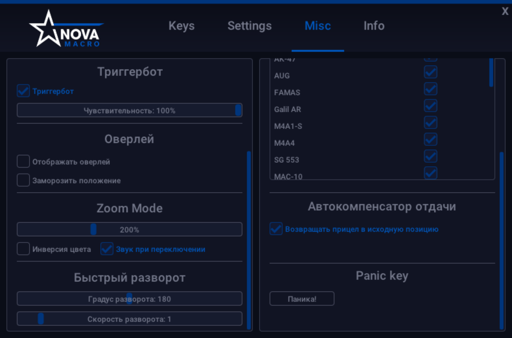Enable the Триггербот checkbox
This screenshot has height=338, width=512.
[22, 91]
